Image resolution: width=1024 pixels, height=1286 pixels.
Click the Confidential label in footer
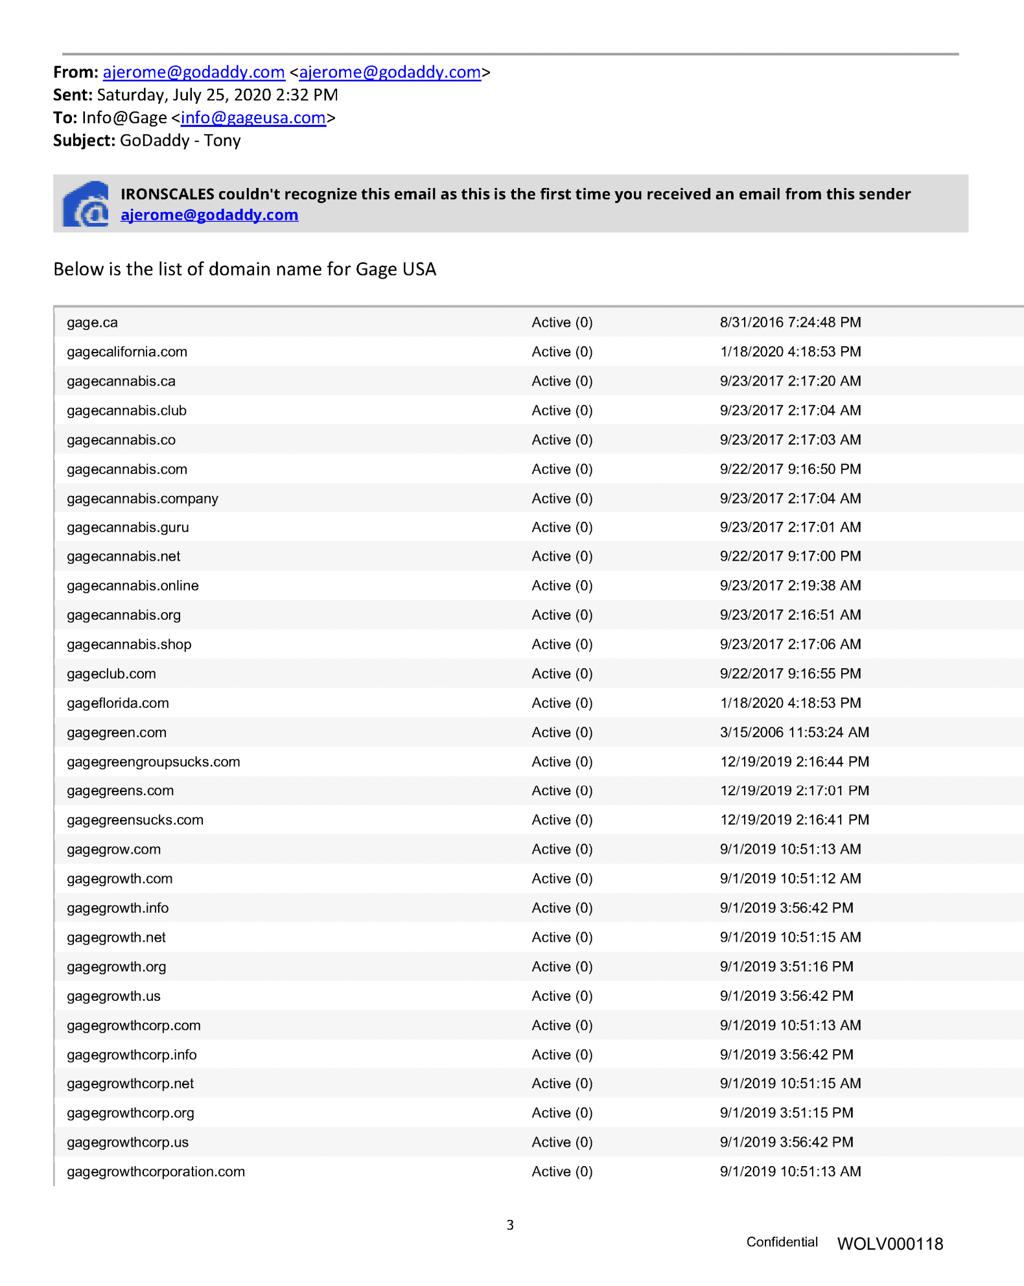[x=782, y=1242]
